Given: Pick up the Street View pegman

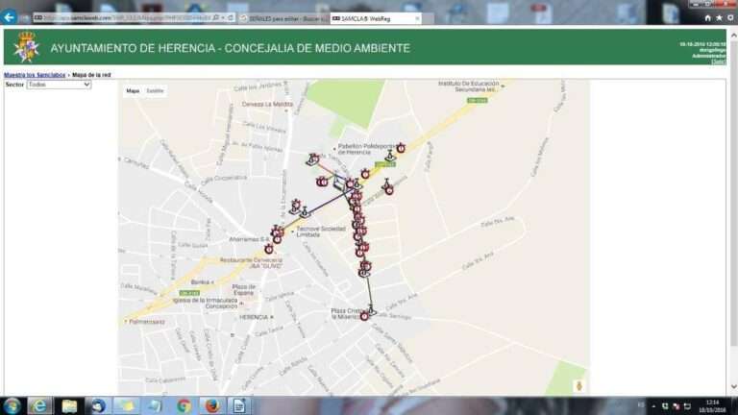Looking at the screenshot, I should pos(579,386).
